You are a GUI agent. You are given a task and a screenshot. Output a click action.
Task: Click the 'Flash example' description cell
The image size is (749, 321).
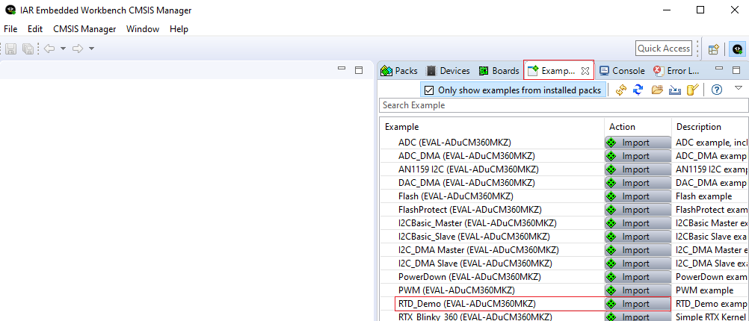(704, 196)
